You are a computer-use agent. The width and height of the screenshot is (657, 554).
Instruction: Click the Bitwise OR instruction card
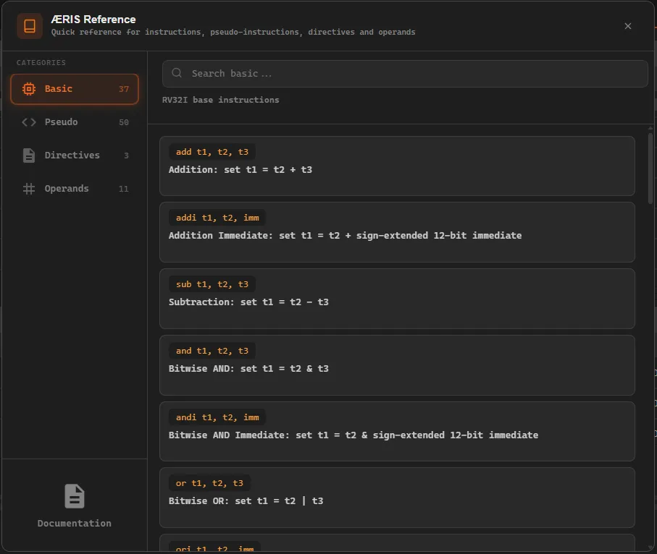coord(397,498)
